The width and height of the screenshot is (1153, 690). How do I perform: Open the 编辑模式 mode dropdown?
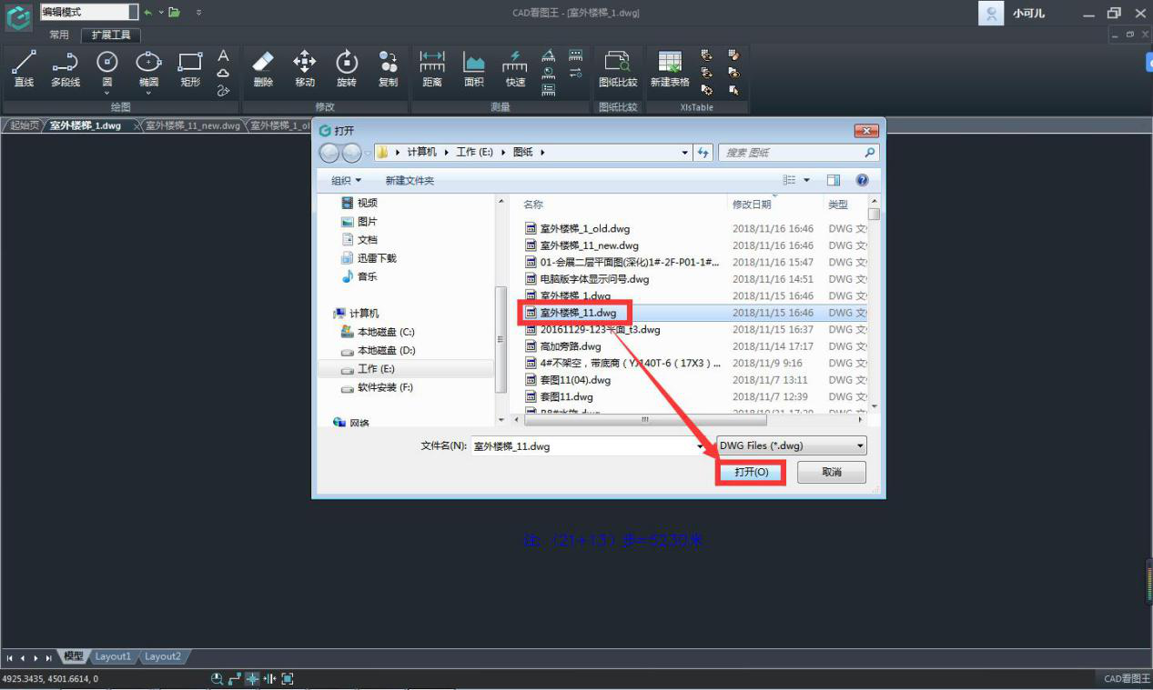[x=133, y=12]
